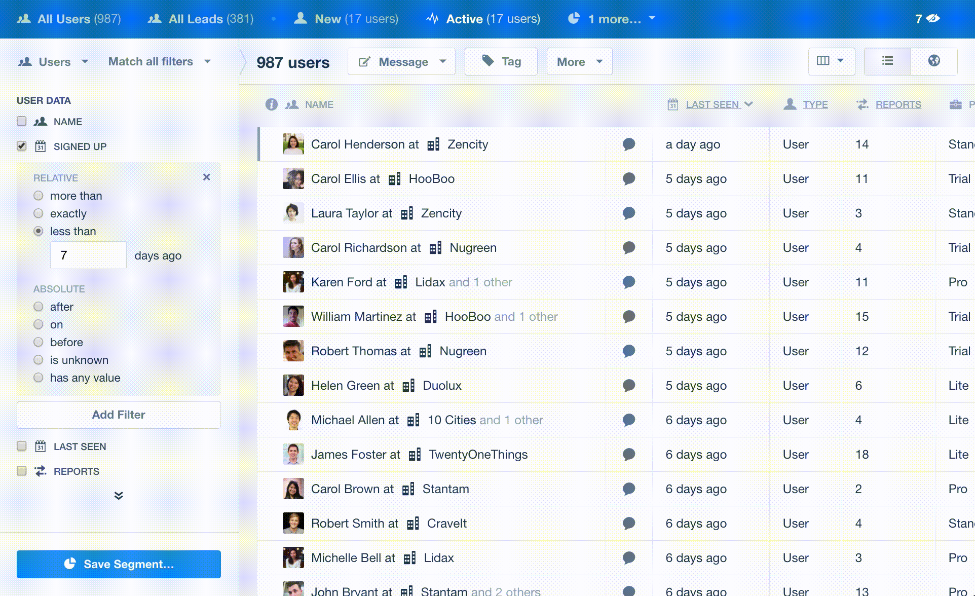Open the columns chooser dropdown
975x596 pixels.
[x=831, y=61]
